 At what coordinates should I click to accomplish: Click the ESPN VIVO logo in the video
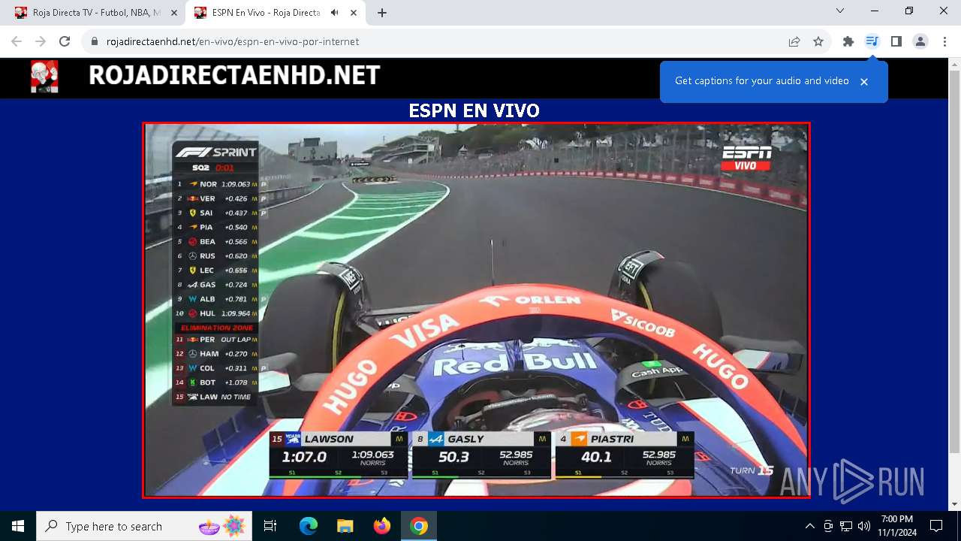click(x=746, y=157)
